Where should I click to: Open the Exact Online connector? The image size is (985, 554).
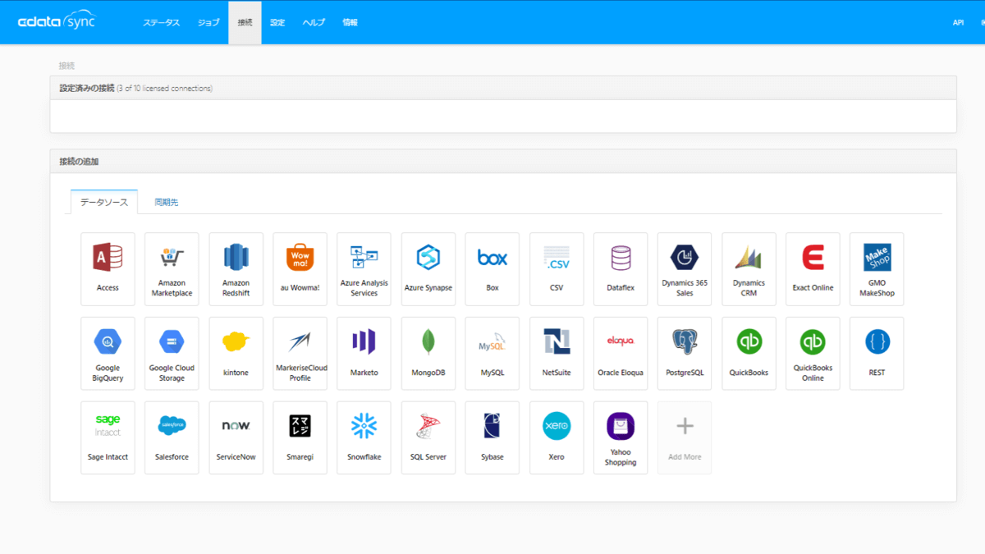tap(813, 269)
